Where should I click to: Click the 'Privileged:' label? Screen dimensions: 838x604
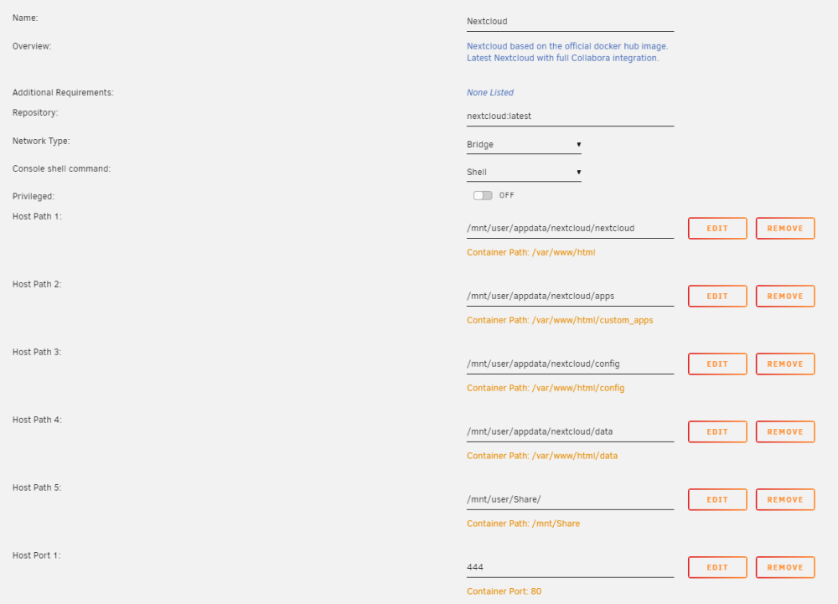tap(34, 197)
